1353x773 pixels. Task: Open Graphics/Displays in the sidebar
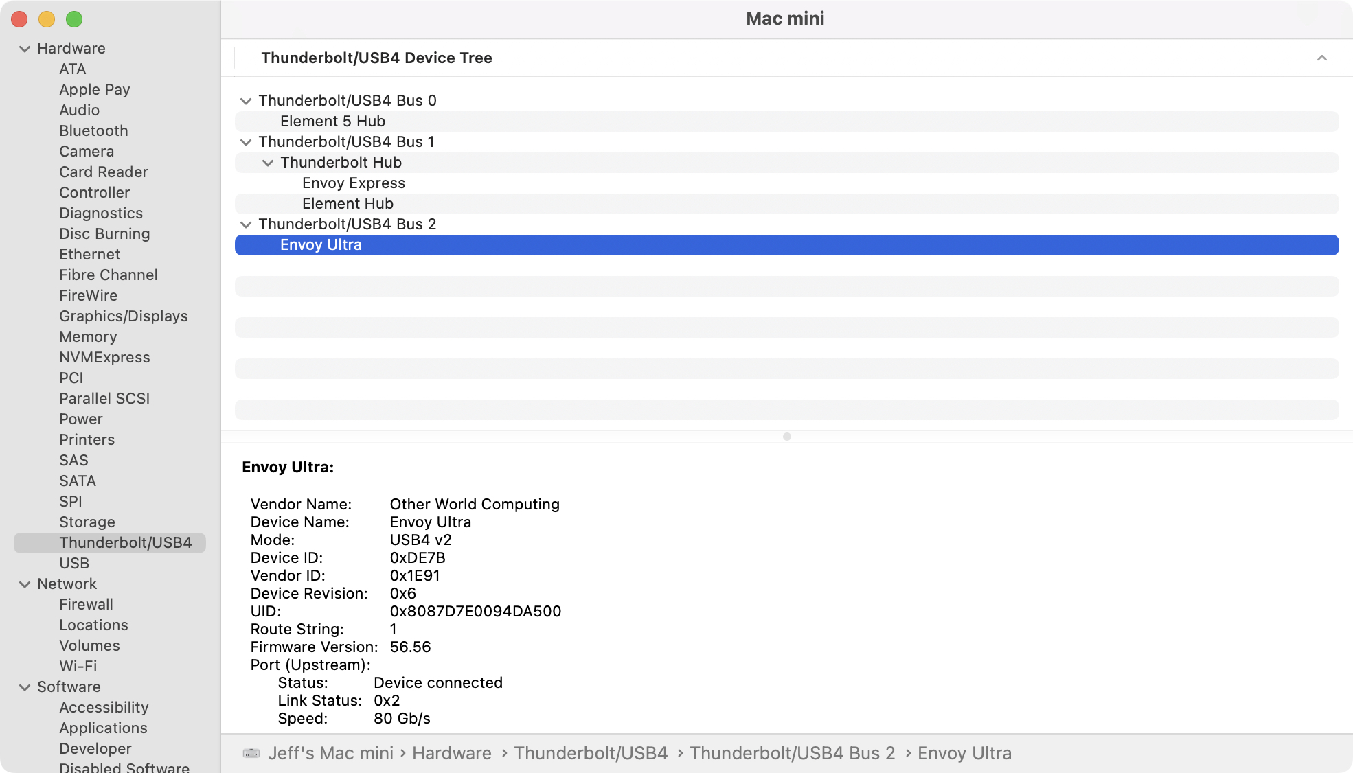click(x=123, y=316)
